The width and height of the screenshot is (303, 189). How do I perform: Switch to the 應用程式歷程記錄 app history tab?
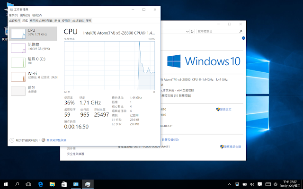point(41,21)
